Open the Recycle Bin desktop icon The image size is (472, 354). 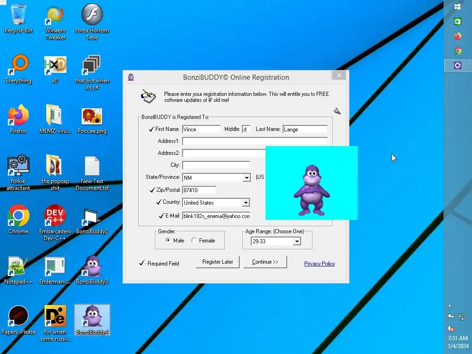tap(18, 18)
